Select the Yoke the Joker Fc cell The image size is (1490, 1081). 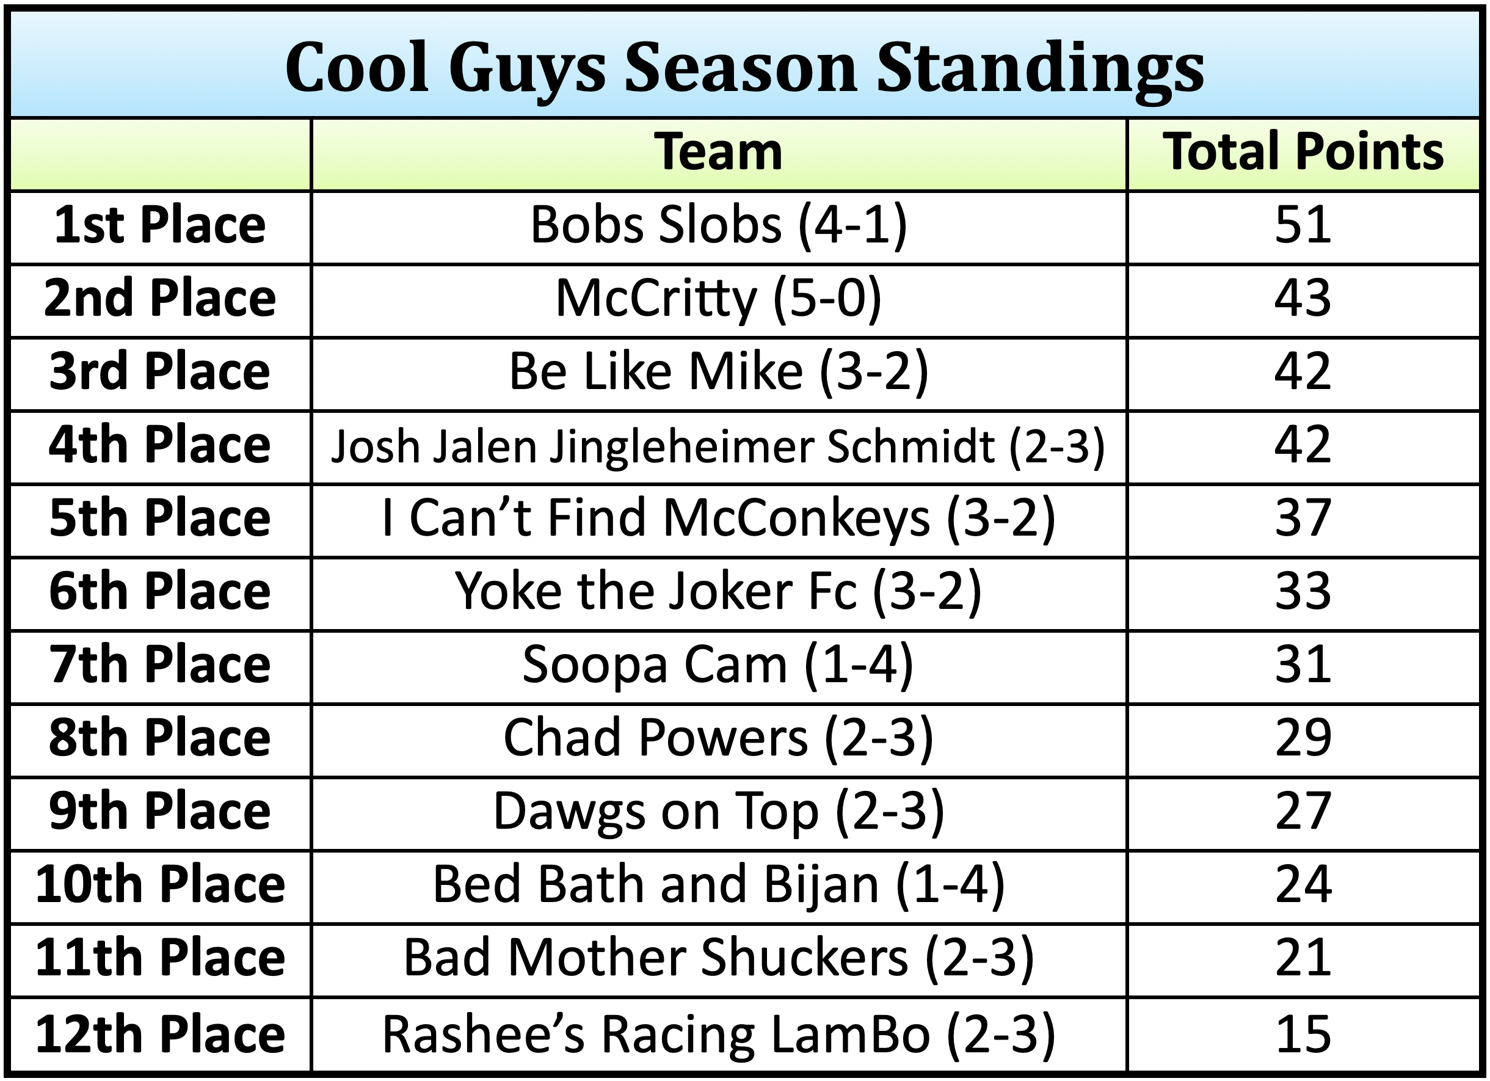click(x=718, y=592)
